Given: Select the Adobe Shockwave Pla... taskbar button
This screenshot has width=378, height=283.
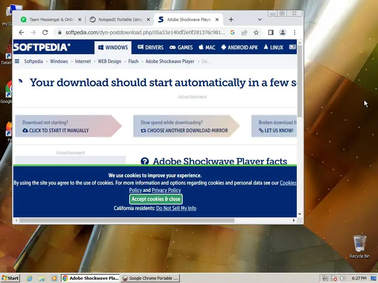Looking at the screenshot, I should pyautogui.click(x=90, y=278).
